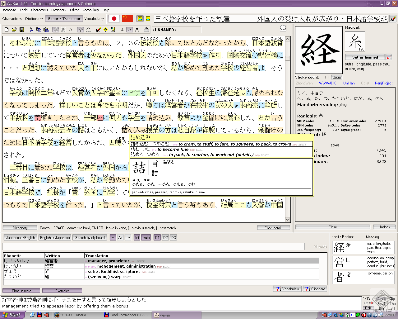Click the translate icon right of the lightbulb
Screen dimensions: 398x319
[x=113, y=30]
